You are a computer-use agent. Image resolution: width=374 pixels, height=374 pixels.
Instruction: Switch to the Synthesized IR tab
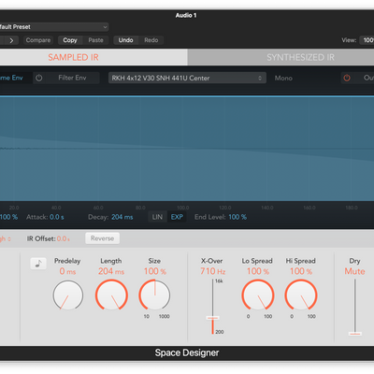pos(280,57)
